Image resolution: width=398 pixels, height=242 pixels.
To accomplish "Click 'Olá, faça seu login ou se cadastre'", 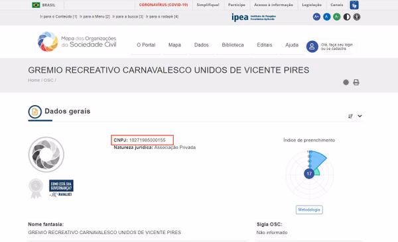I will click(x=336, y=46).
